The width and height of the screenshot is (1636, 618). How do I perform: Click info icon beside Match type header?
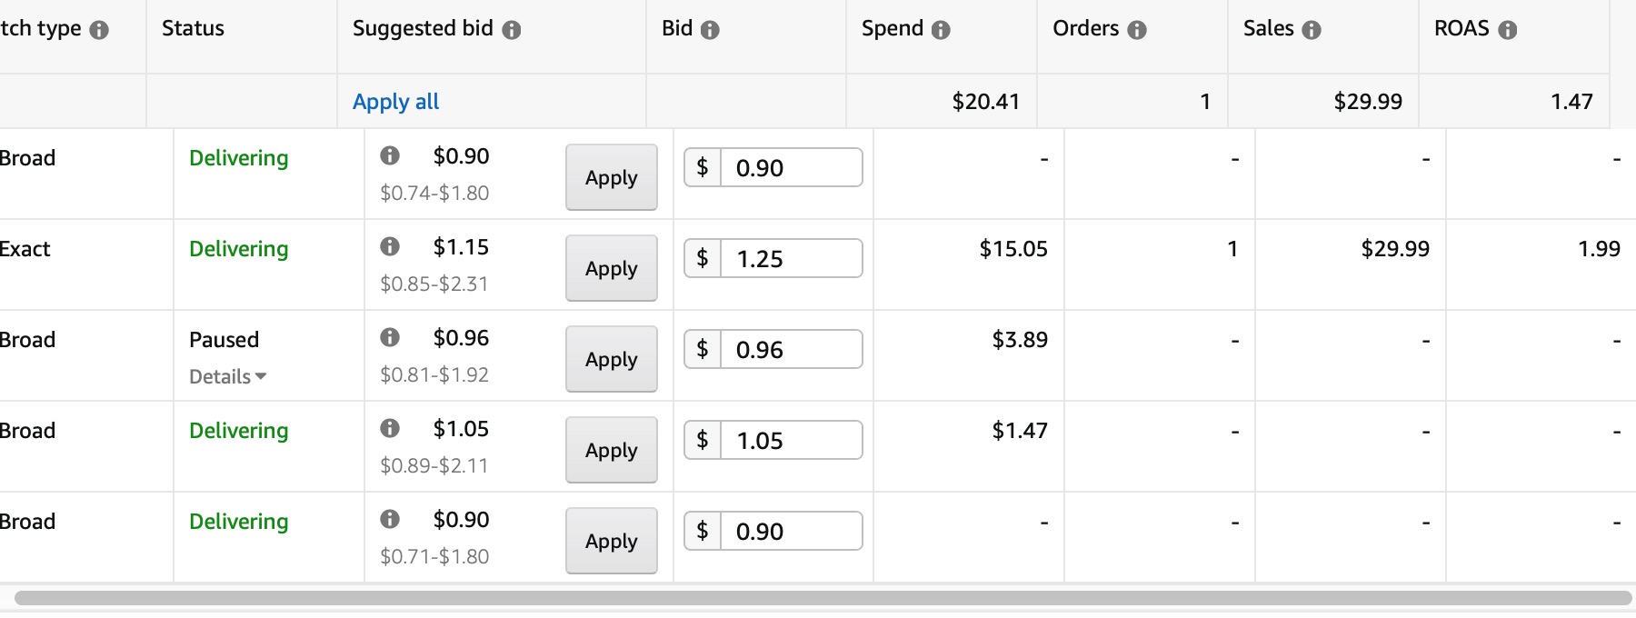[99, 30]
